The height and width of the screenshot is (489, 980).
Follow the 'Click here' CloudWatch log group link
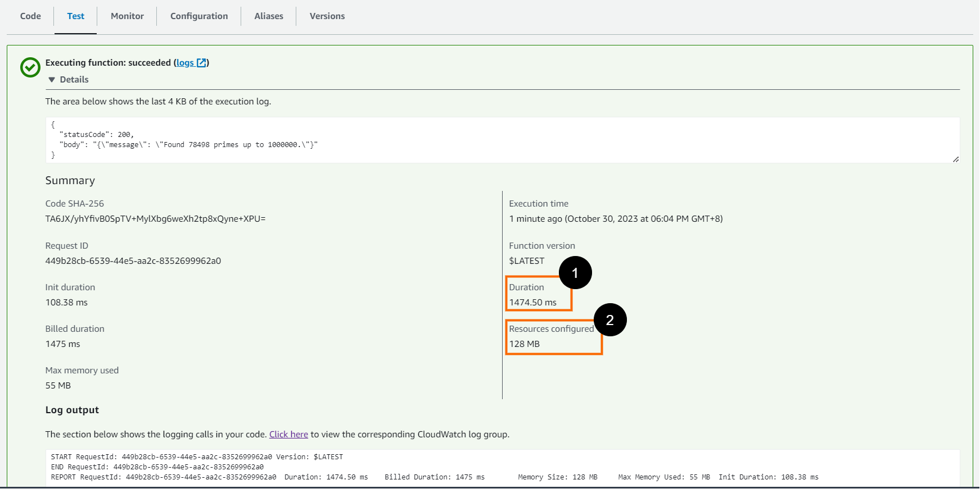pos(288,435)
